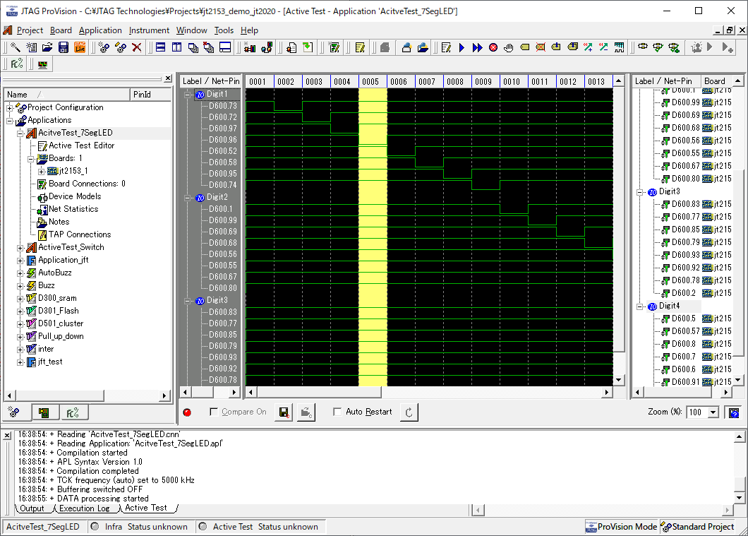Click the waveform vertical scroll down arrow
Screen dimensions: 748x536
[619, 380]
